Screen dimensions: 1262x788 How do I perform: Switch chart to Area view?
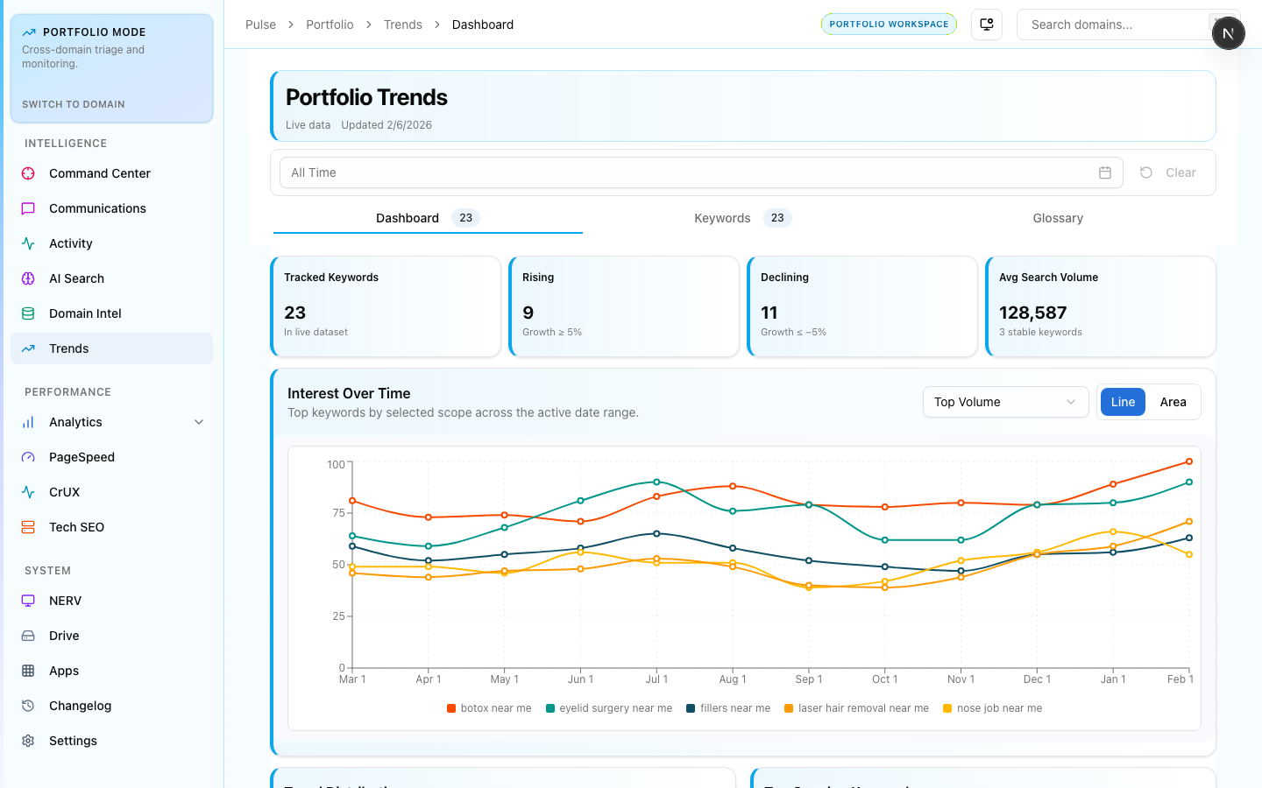(x=1173, y=402)
